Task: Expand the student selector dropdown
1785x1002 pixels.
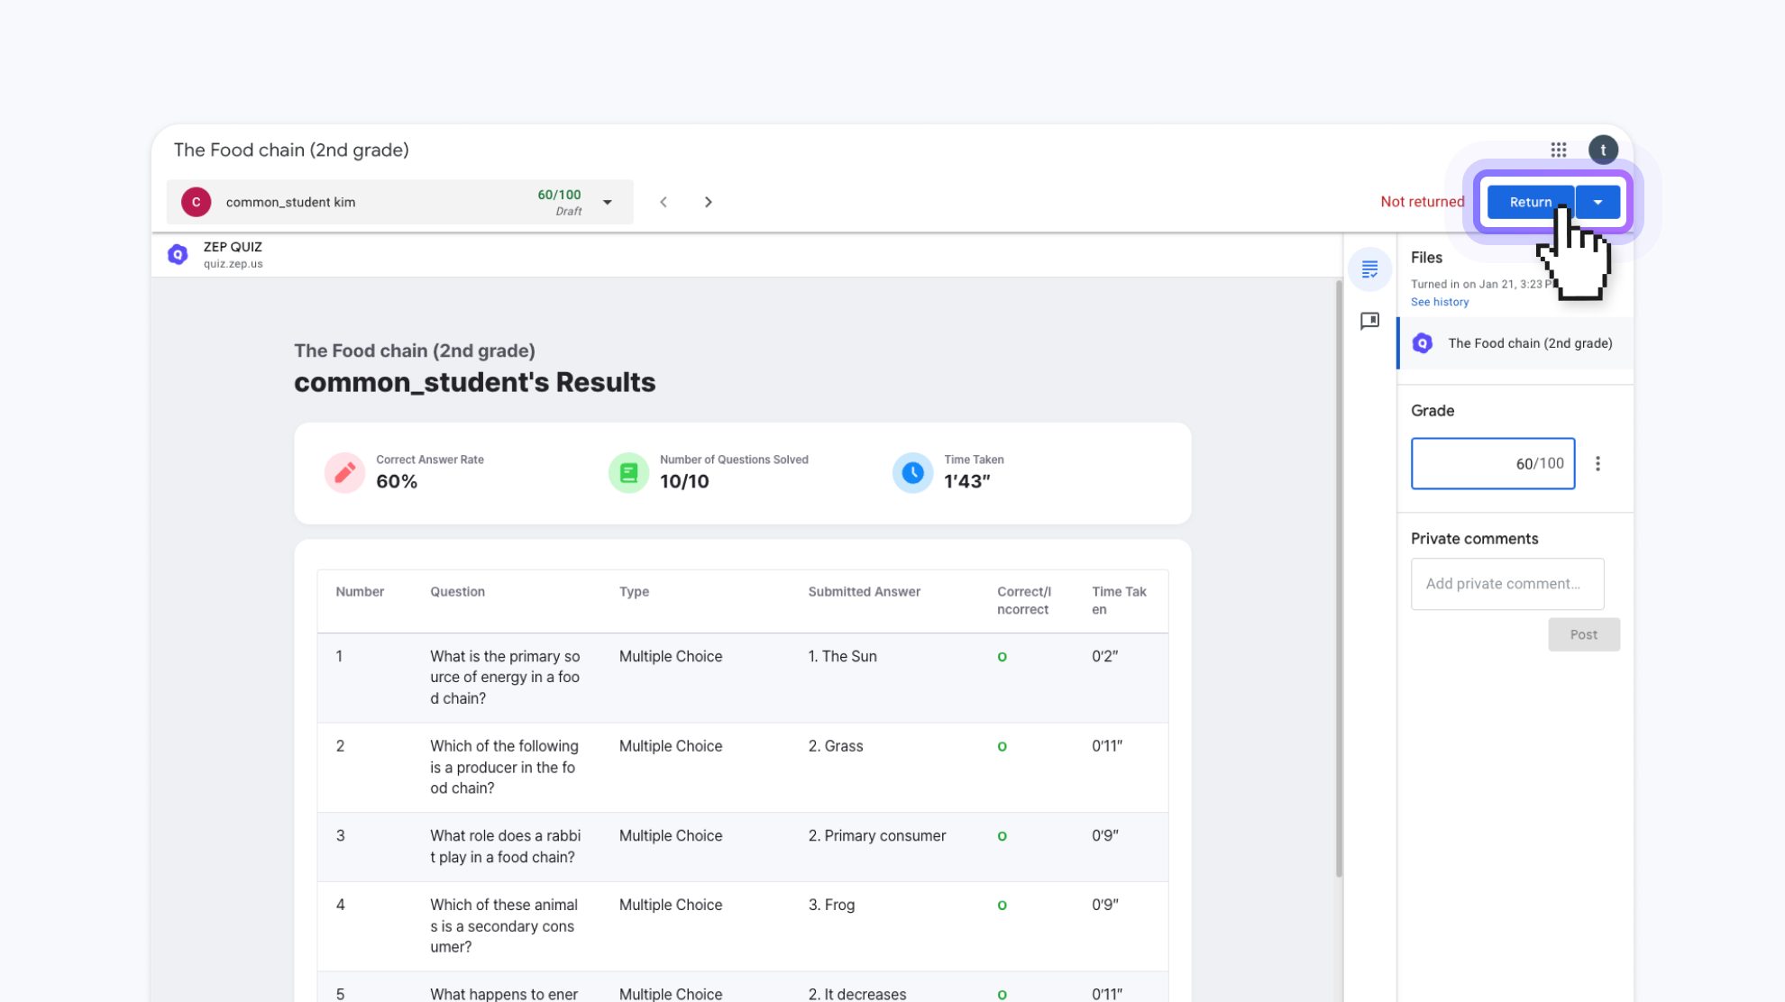Action: (x=608, y=202)
